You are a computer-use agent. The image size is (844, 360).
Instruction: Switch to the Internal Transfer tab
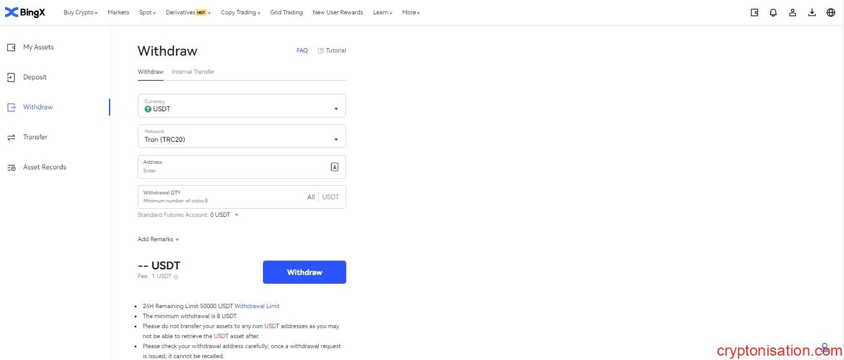pos(193,72)
